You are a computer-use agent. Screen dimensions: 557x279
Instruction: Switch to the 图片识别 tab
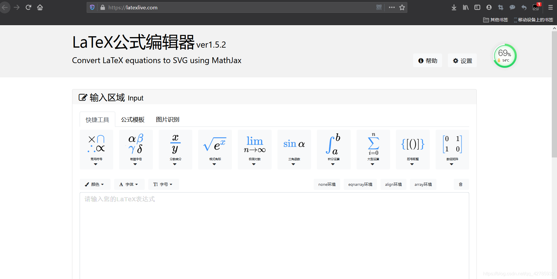pos(168,119)
